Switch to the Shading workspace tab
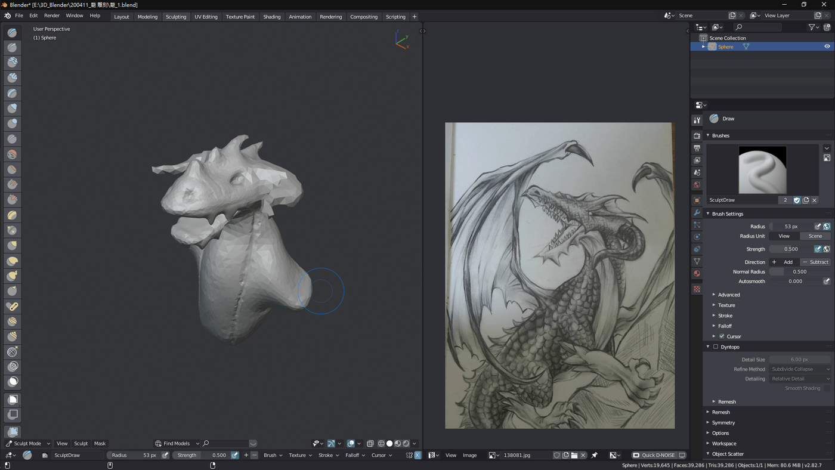 pos(271,17)
